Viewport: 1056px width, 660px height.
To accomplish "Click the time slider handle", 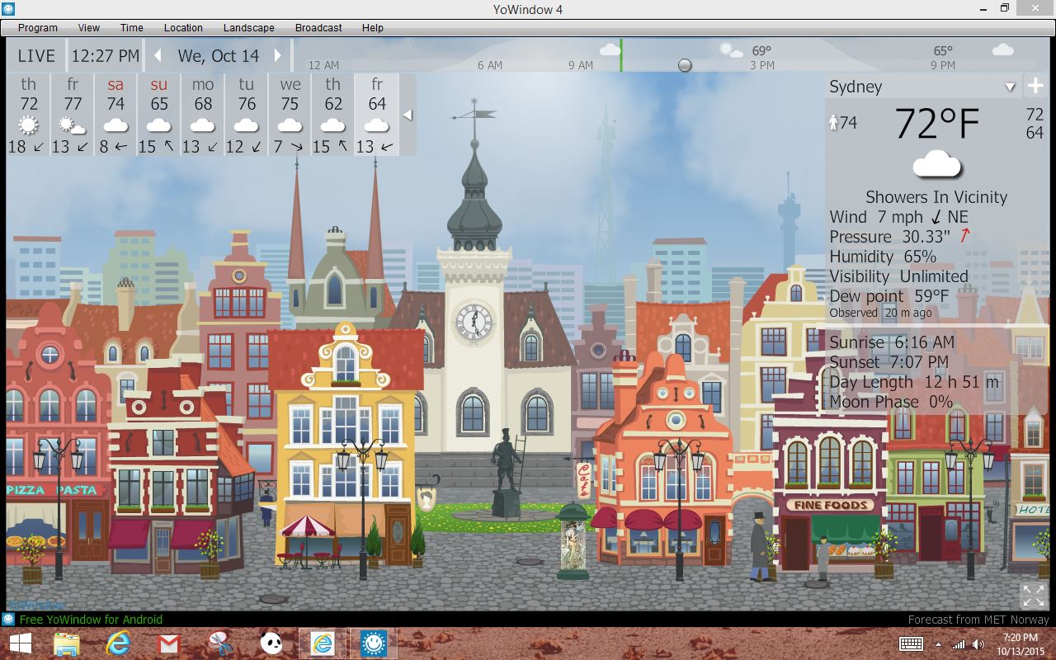I will (685, 65).
